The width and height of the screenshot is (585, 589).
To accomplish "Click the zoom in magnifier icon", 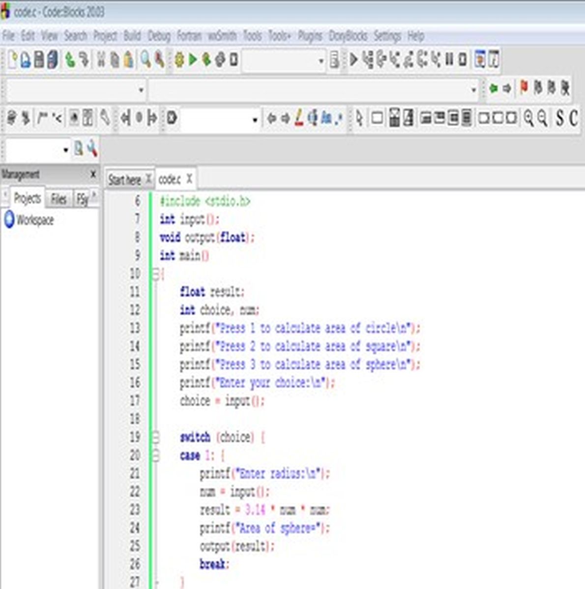I will 528,118.
